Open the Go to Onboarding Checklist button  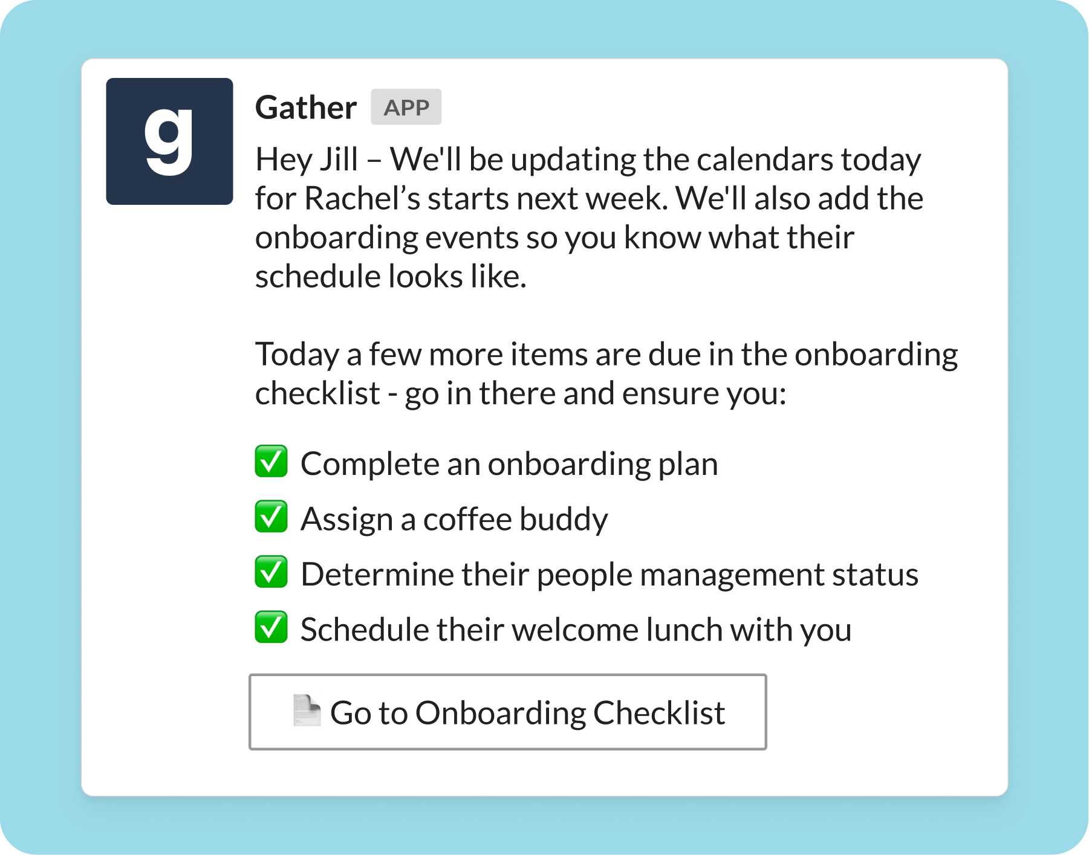coord(508,712)
